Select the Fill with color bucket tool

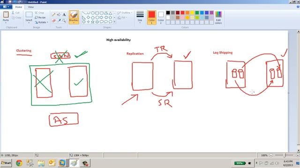59,14
